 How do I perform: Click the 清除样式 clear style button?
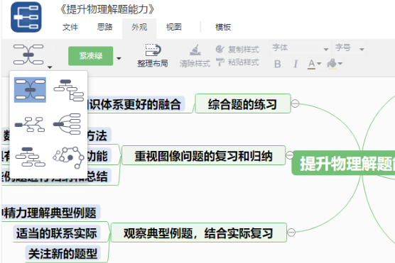coord(195,56)
